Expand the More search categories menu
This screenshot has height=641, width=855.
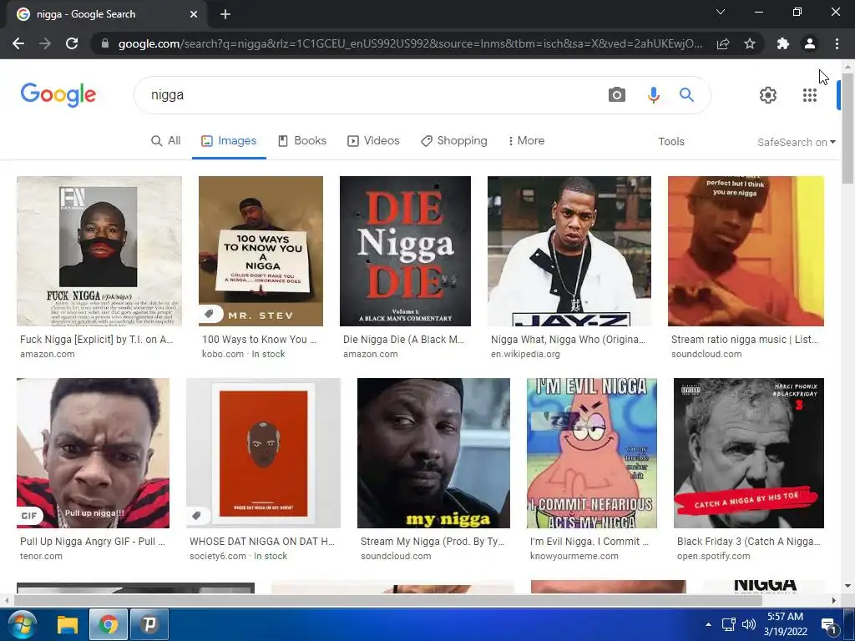526,140
